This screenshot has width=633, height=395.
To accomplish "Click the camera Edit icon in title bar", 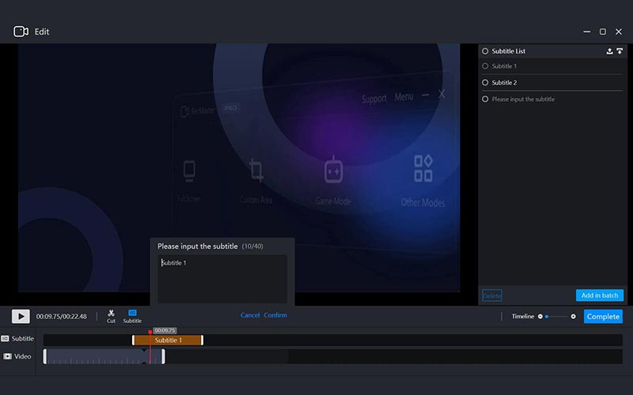I will pyautogui.click(x=21, y=32).
